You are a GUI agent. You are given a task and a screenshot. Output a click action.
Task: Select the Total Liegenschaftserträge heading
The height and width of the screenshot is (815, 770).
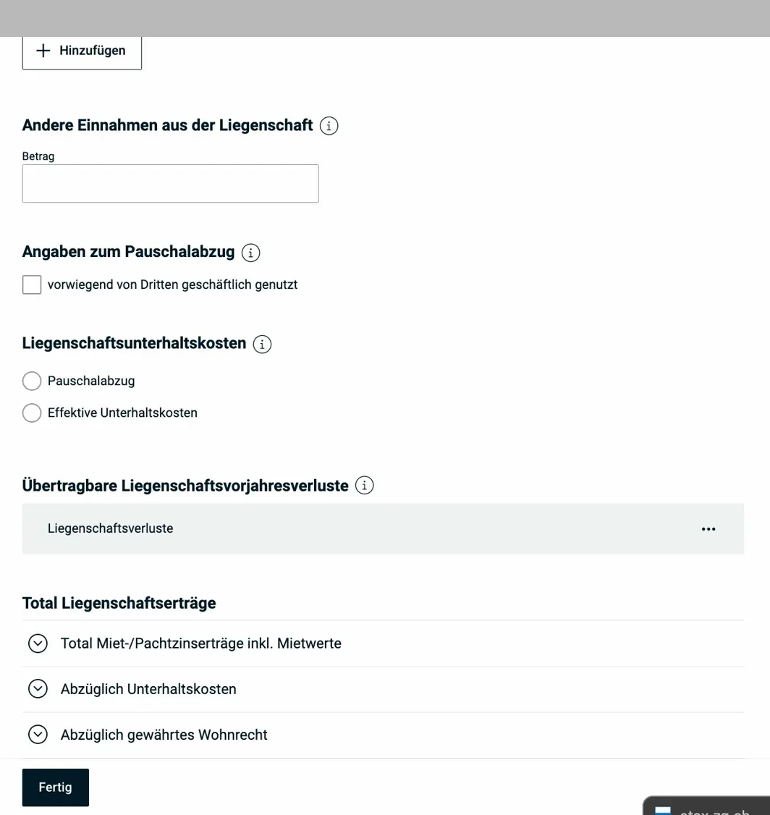119,602
